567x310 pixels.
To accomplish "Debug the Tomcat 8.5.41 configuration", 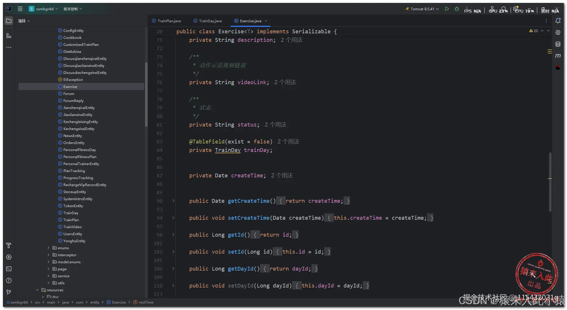I will (x=457, y=9).
